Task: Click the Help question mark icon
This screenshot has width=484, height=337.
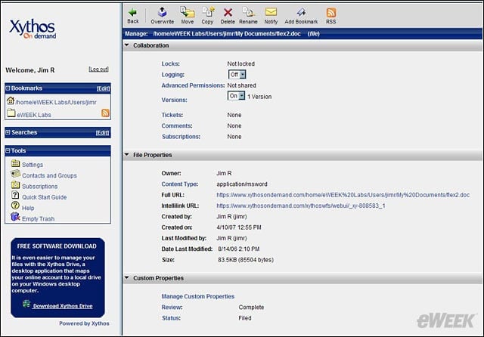Action: [x=15, y=206]
